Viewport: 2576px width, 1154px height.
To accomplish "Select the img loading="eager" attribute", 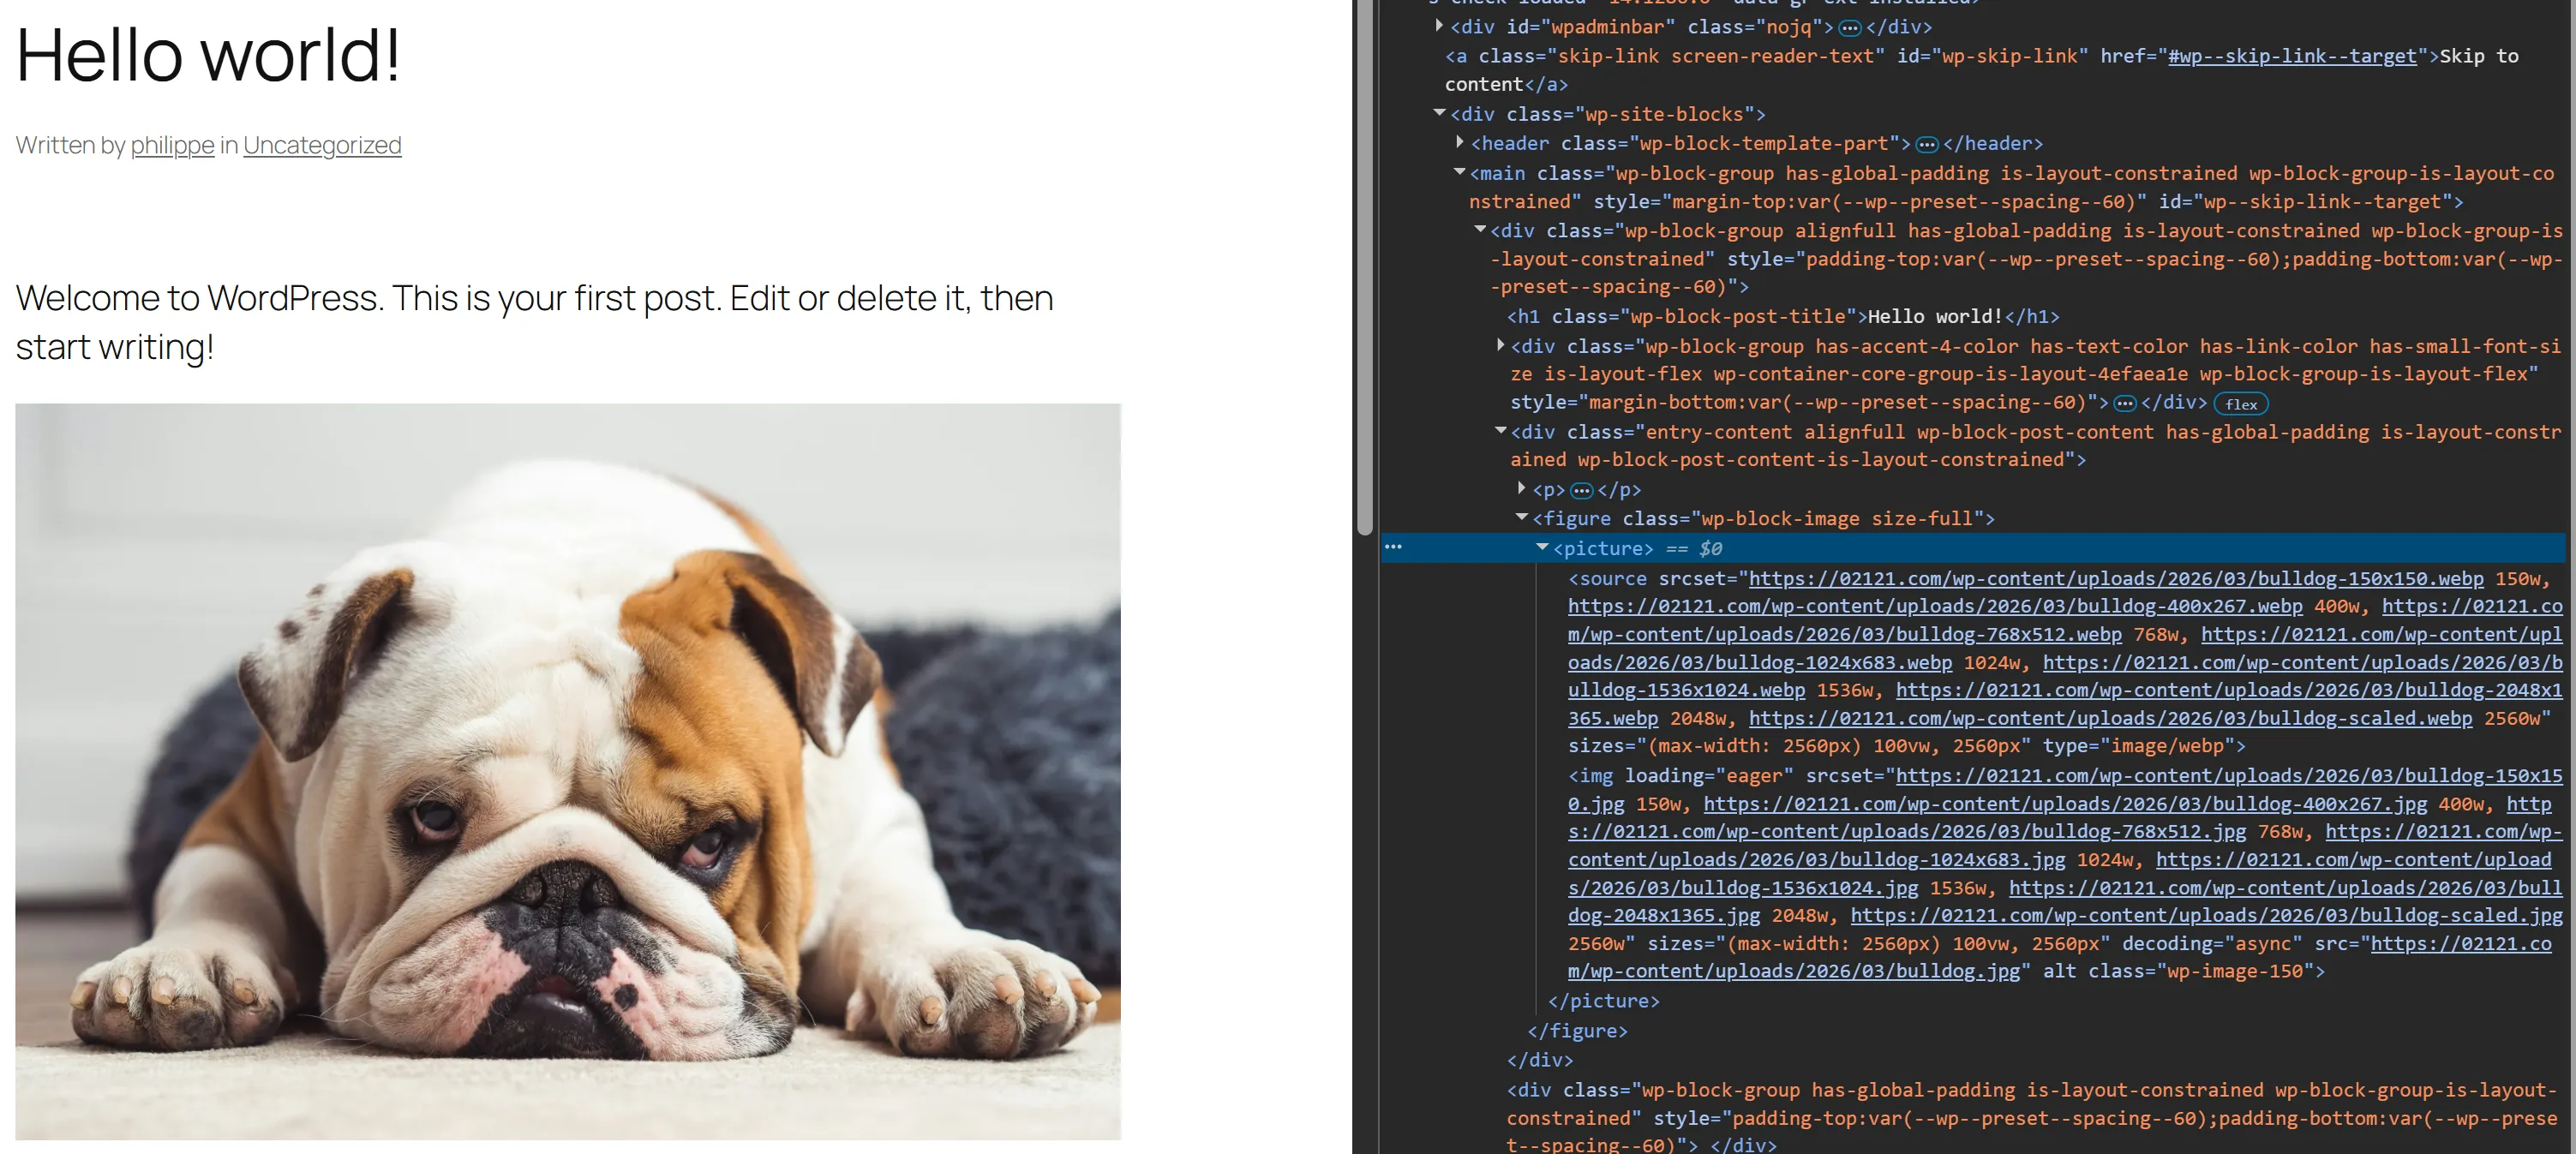I will pos(1708,775).
